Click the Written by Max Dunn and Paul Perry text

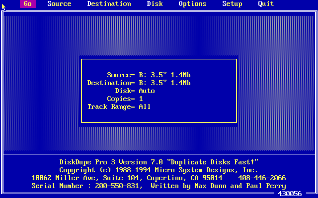pos(218,186)
